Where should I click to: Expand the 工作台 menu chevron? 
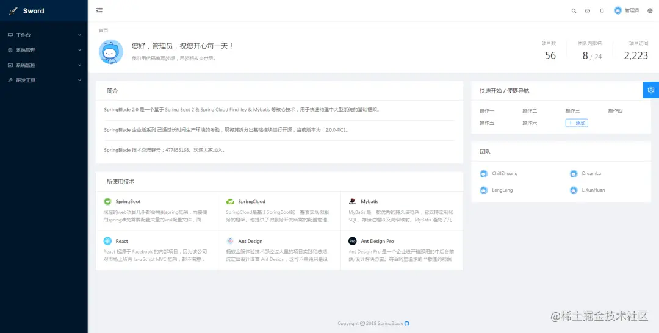[x=79, y=35]
